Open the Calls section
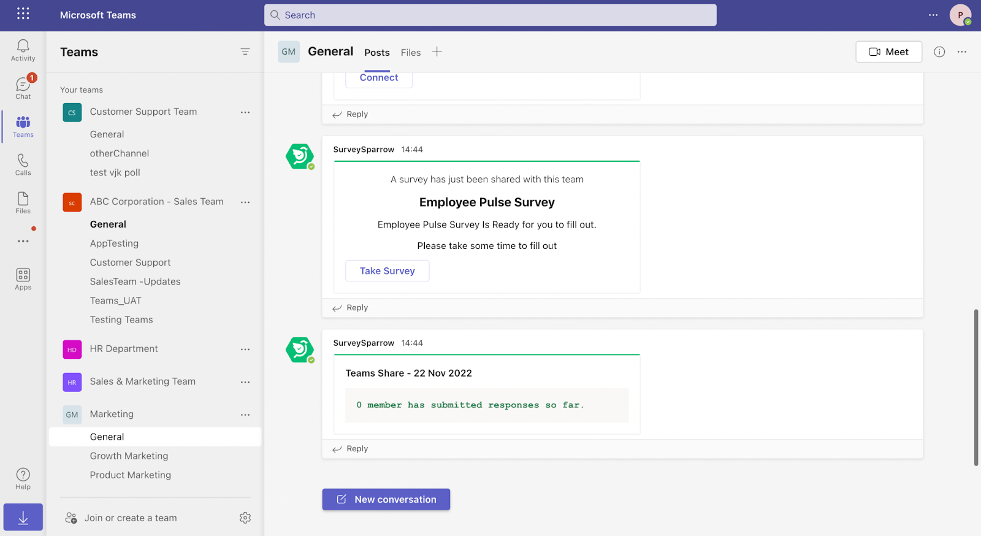Image resolution: width=981 pixels, height=536 pixels. pyautogui.click(x=23, y=164)
